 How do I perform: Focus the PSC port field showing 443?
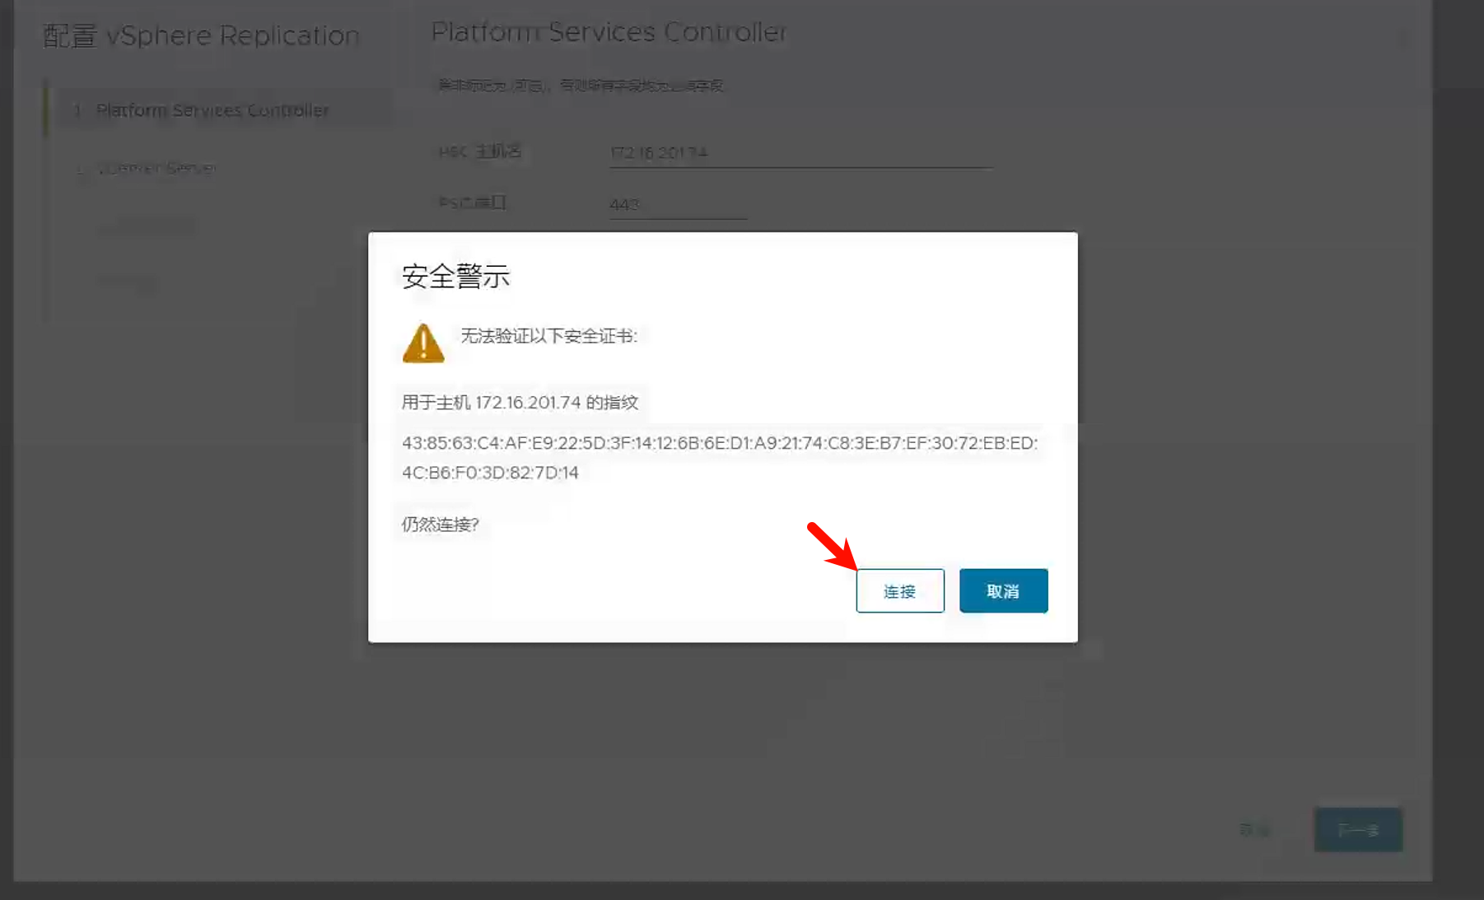click(x=677, y=204)
